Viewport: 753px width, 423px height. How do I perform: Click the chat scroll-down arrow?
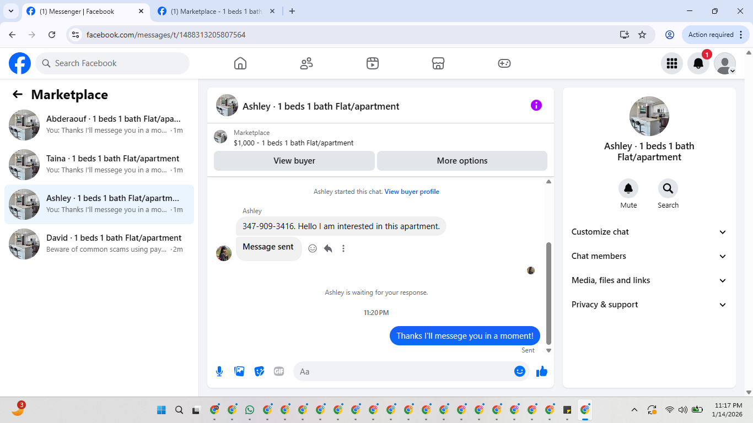tap(548, 350)
